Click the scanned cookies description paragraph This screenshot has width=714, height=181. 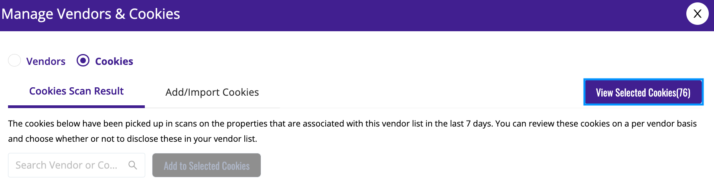click(x=353, y=131)
